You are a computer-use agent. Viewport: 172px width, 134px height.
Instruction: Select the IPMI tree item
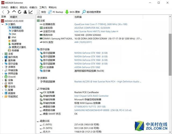tap(12, 37)
